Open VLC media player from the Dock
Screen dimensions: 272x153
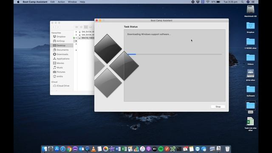(93, 149)
